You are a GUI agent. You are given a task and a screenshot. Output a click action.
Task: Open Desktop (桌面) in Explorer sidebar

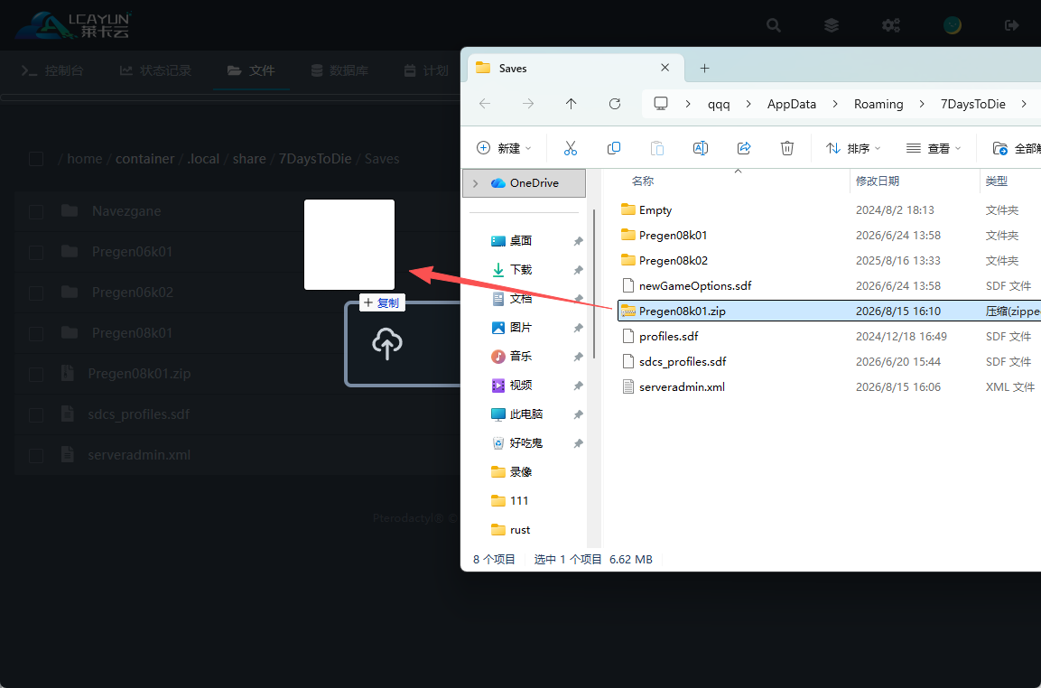click(520, 240)
